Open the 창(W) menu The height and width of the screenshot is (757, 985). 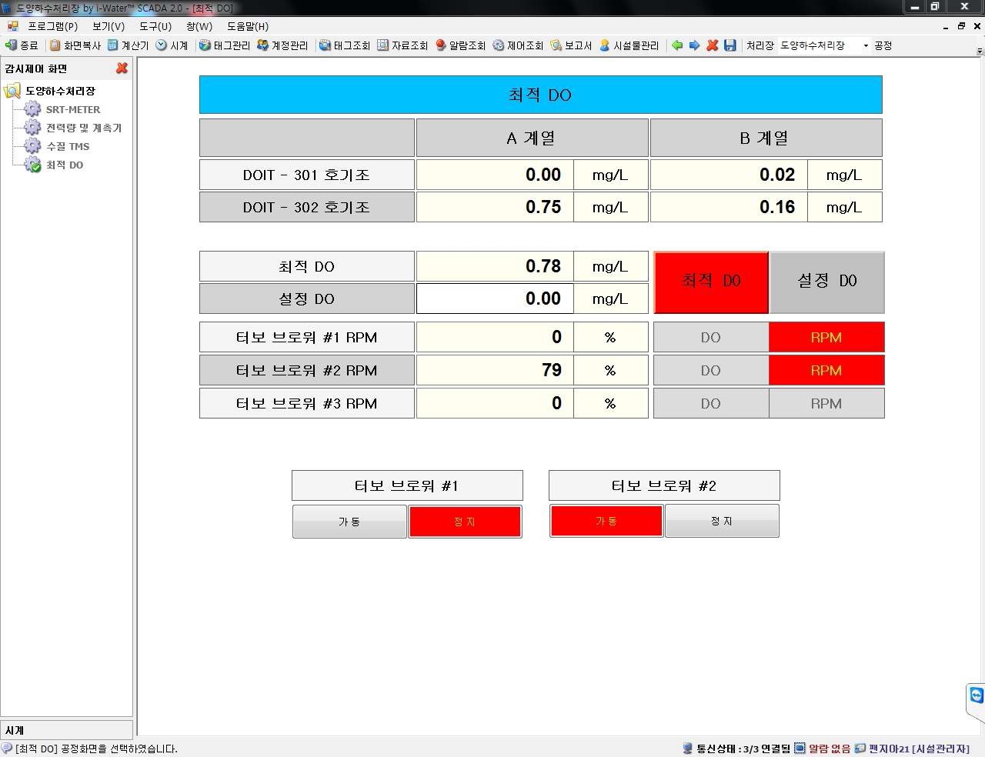click(199, 26)
